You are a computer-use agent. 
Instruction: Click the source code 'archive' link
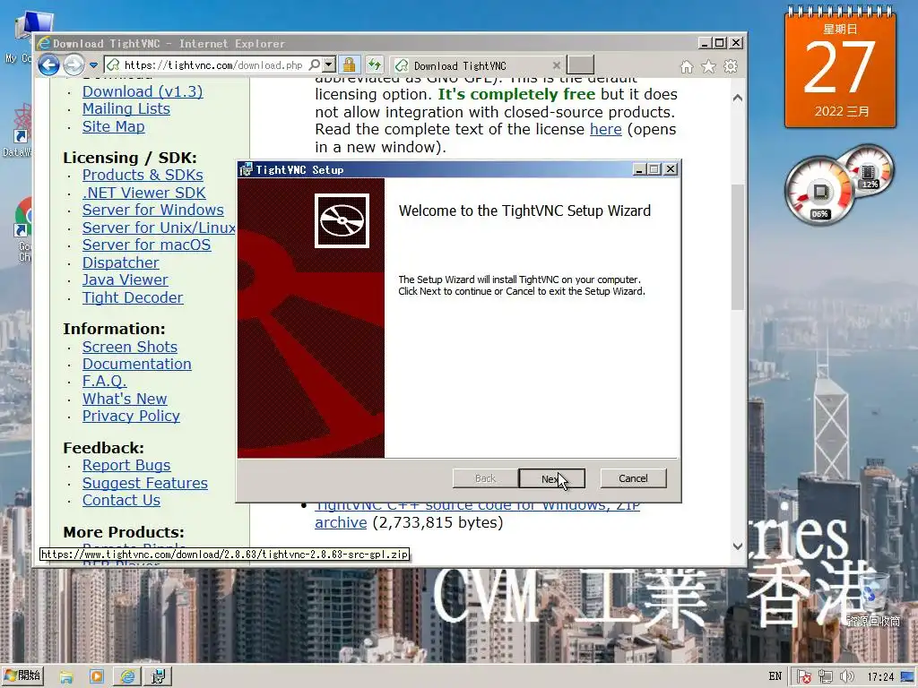[x=341, y=522]
